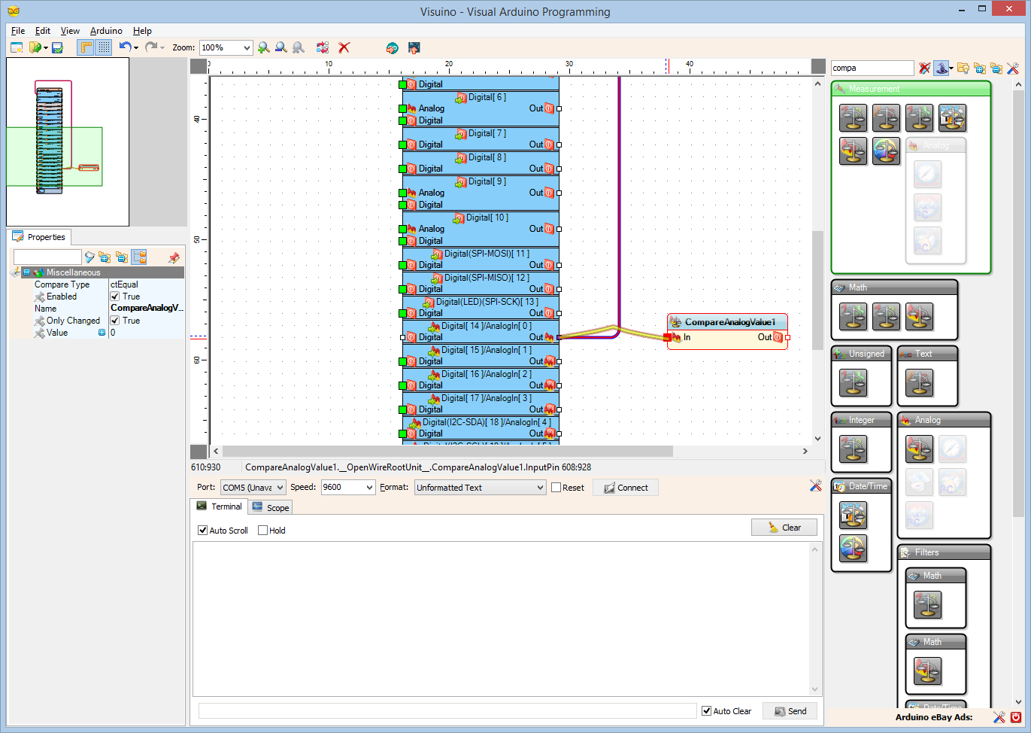The image size is (1031, 733).
Task: Toggle the grid display in the toolbar
Action: [x=102, y=47]
